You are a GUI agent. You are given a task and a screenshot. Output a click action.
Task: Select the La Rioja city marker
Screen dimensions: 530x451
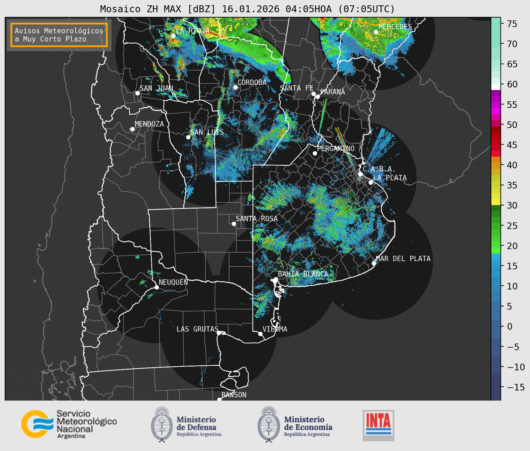pos(173,36)
